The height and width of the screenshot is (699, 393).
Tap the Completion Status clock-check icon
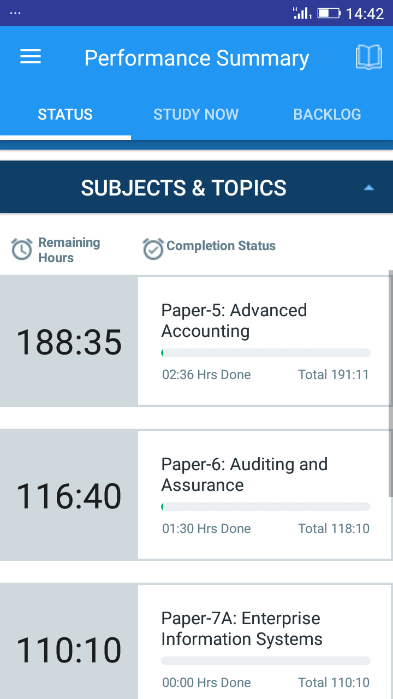click(x=153, y=249)
